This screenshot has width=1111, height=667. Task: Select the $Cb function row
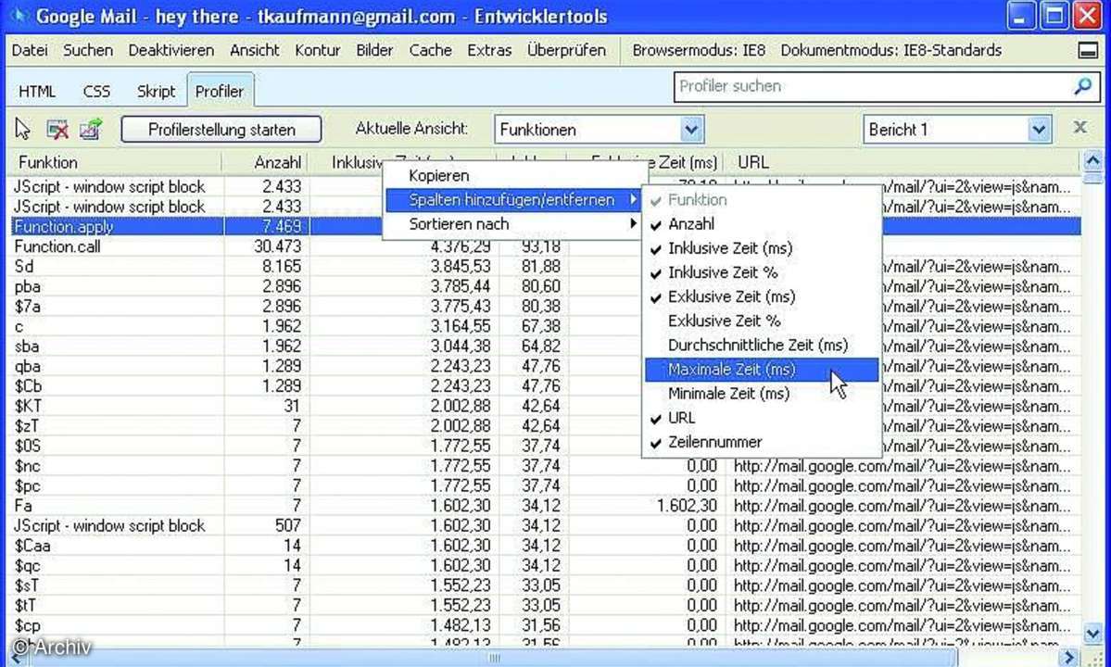[546, 386]
